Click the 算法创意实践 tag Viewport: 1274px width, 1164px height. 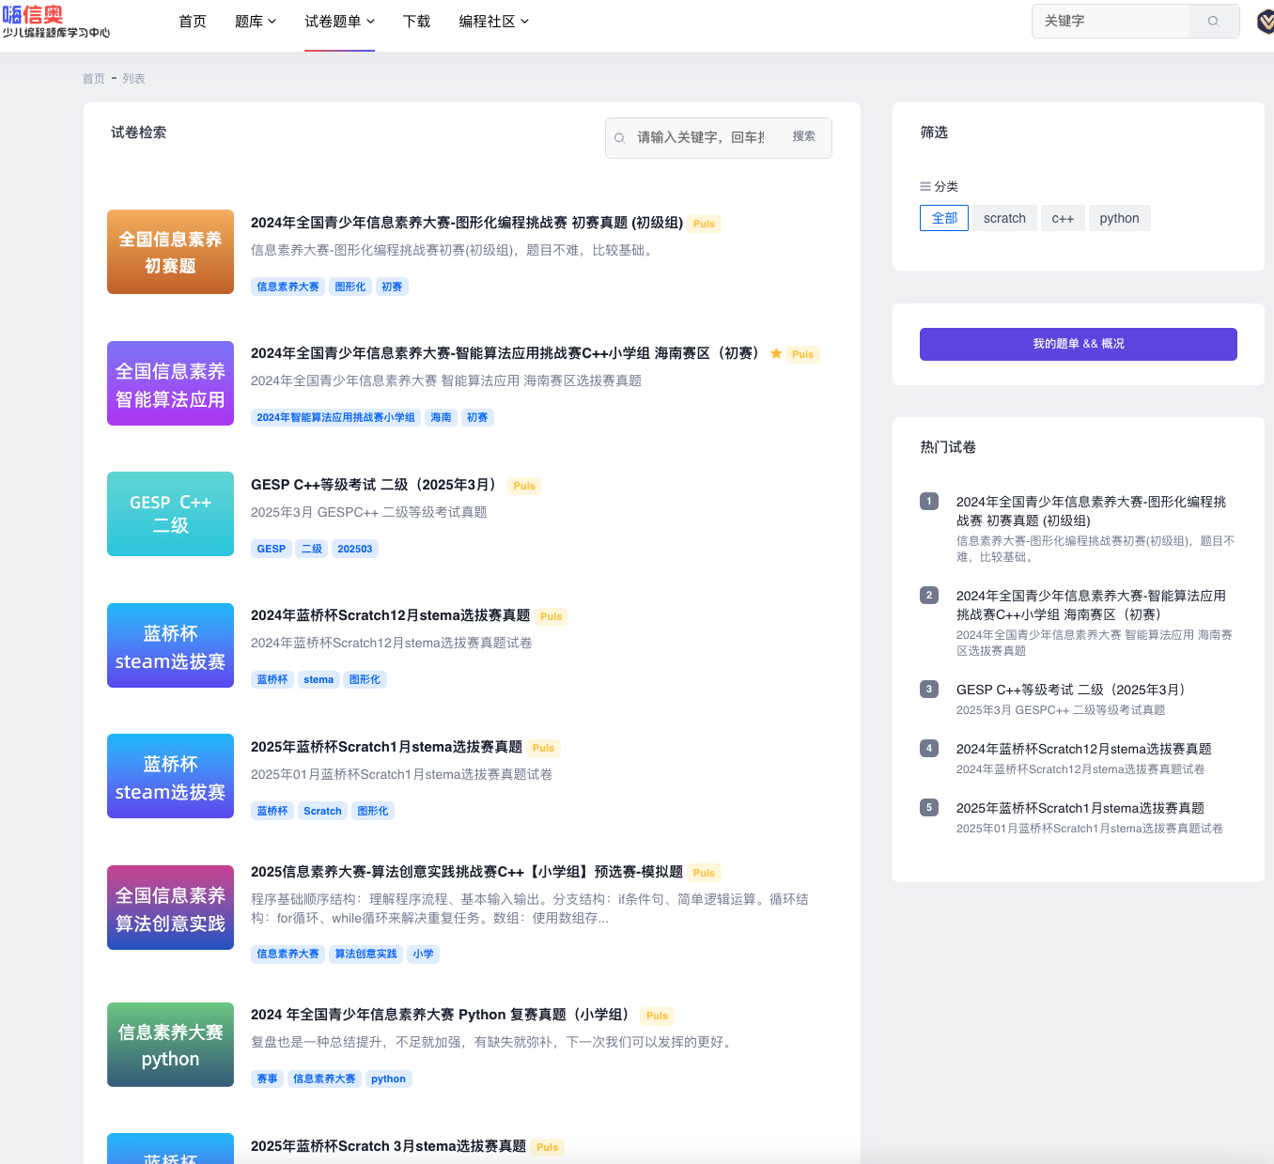coord(365,954)
